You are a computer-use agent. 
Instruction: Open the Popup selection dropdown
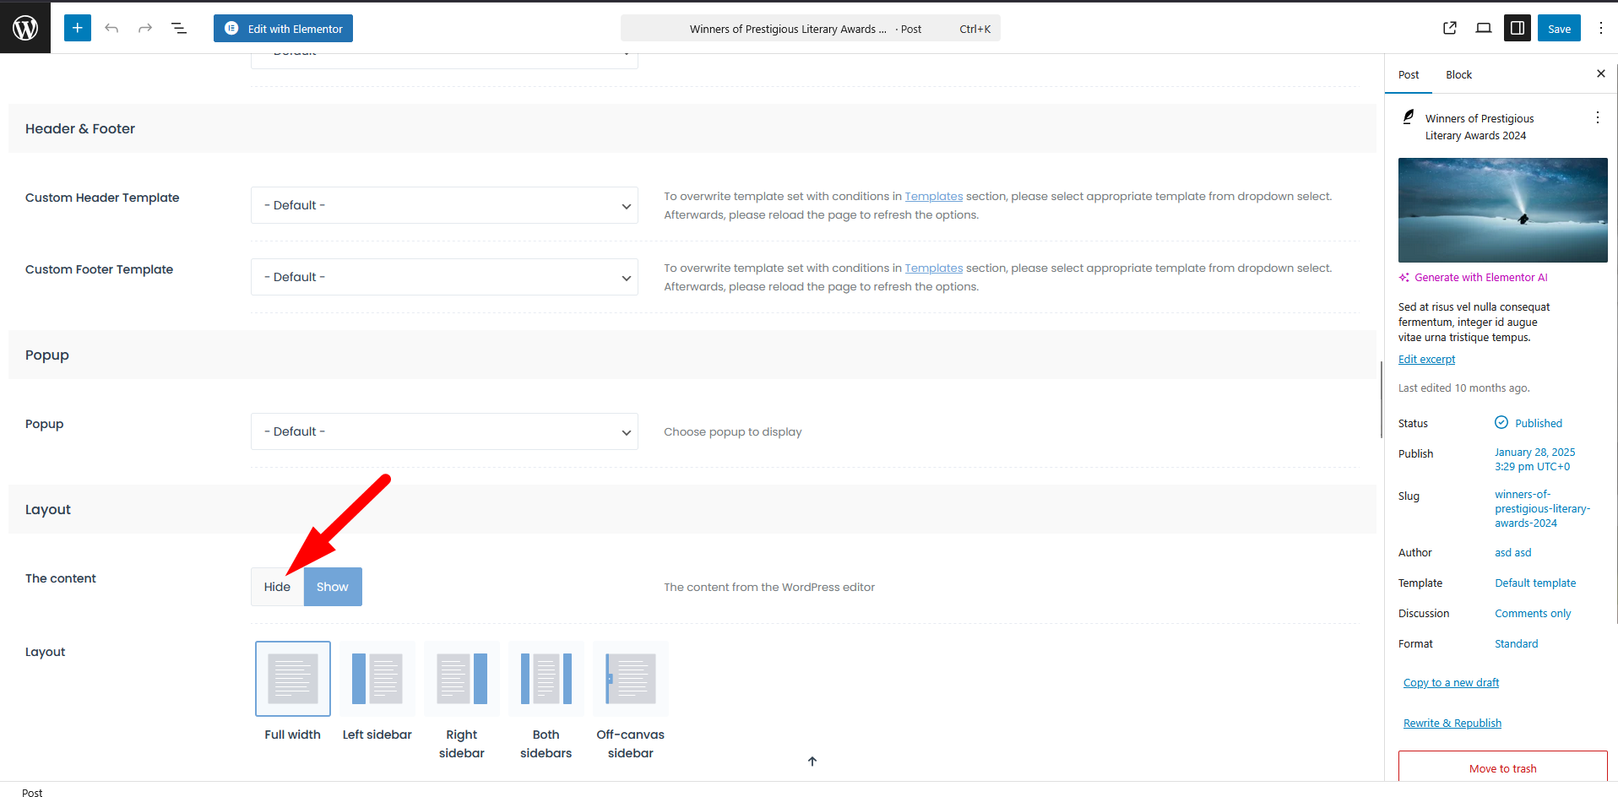444,431
